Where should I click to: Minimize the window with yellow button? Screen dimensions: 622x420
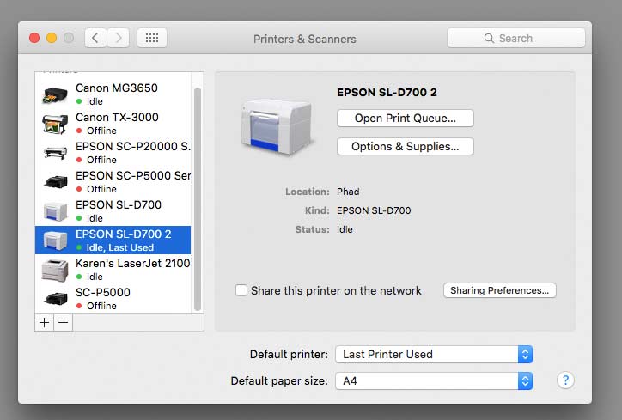click(x=52, y=38)
